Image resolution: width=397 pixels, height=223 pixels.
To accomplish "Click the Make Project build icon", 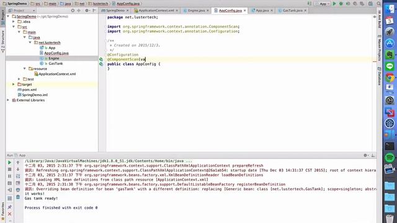I will pos(310,4).
